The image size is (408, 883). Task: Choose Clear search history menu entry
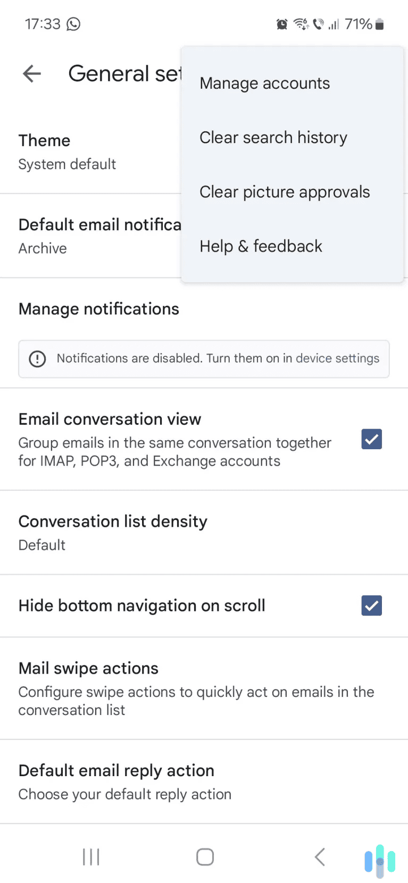click(x=273, y=137)
